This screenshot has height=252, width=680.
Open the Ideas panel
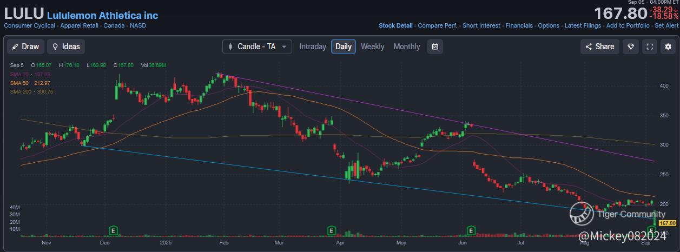click(66, 47)
